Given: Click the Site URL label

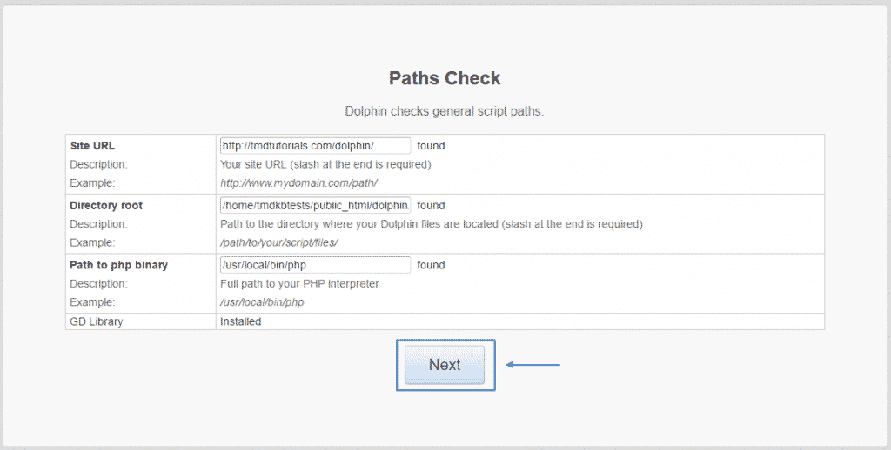Looking at the screenshot, I should click(92, 146).
